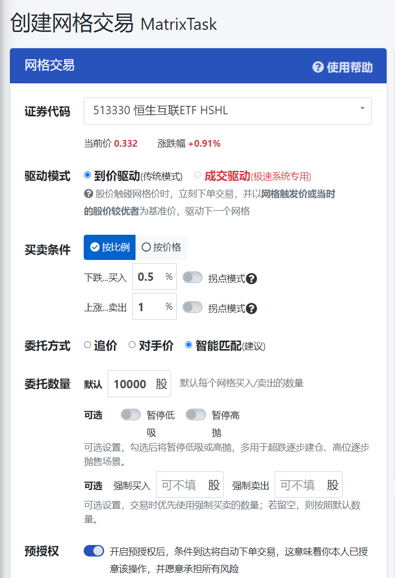Toggle 拐点模式 switch for 上涨卖出
Viewport: 395px width, 578px height.
click(x=192, y=307)
